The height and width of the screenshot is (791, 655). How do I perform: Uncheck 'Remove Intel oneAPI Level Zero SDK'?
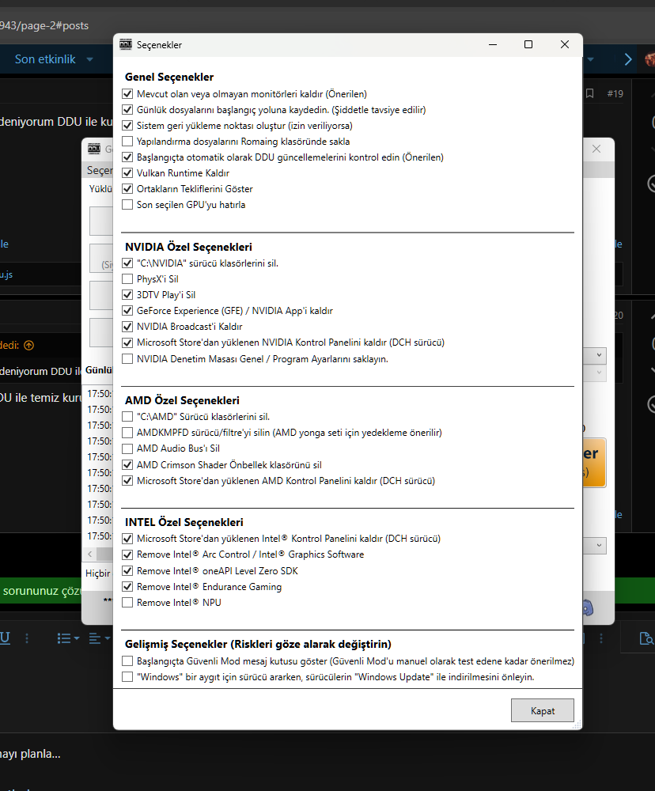127,570
